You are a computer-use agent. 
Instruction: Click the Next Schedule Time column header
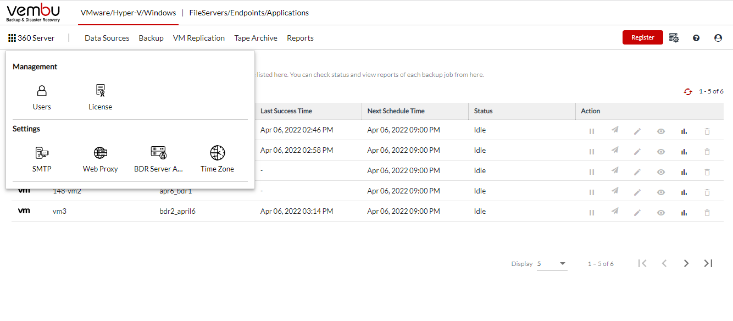pos(396,111)
